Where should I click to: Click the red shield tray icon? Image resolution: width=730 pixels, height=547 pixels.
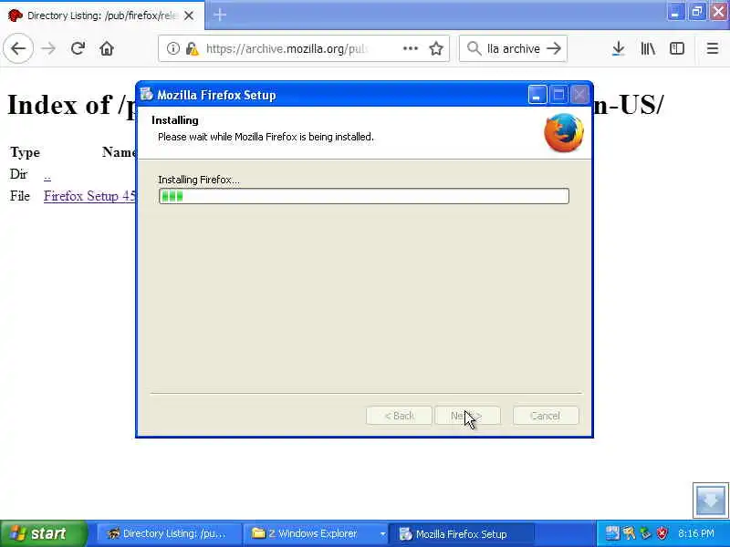tap(662, 533)
